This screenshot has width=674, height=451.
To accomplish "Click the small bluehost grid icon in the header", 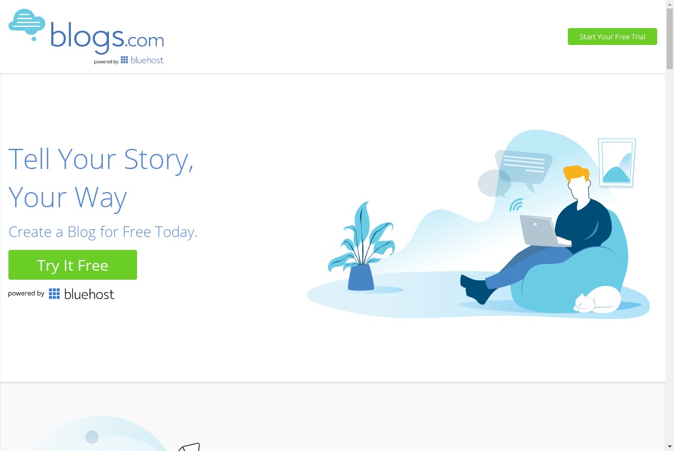I will [x=124, y=60].
